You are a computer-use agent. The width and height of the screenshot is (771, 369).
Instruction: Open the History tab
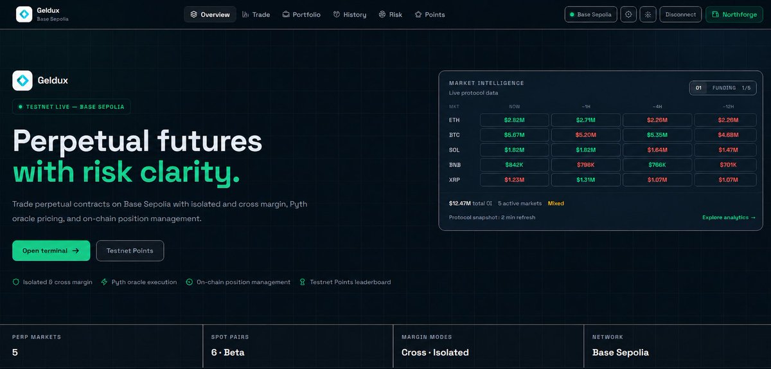click(x=350, y=14)
